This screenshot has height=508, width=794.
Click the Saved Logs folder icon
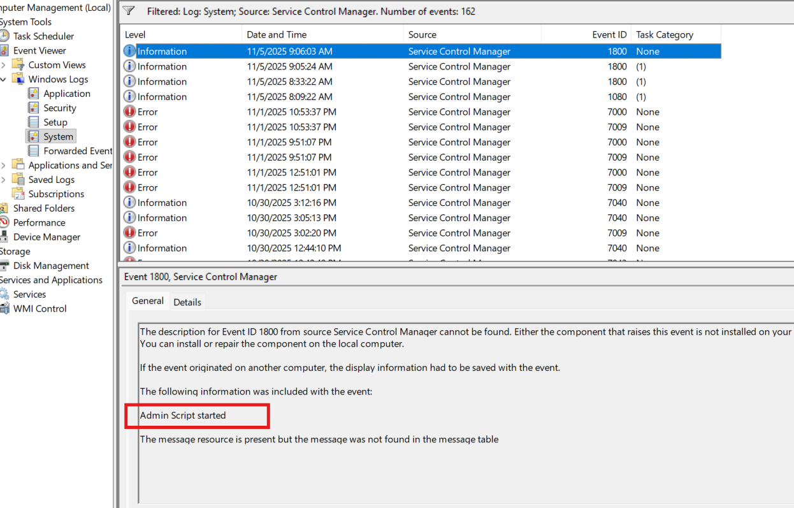pos(18,180)
